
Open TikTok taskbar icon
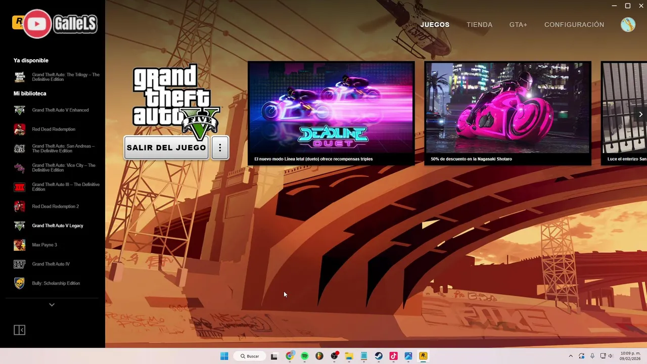coord(393,356)
